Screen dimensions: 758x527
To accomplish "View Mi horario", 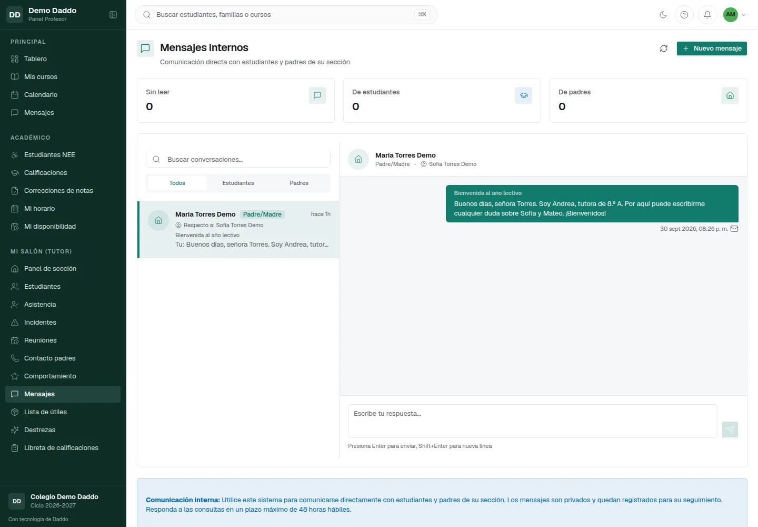I will pos(63,209).
